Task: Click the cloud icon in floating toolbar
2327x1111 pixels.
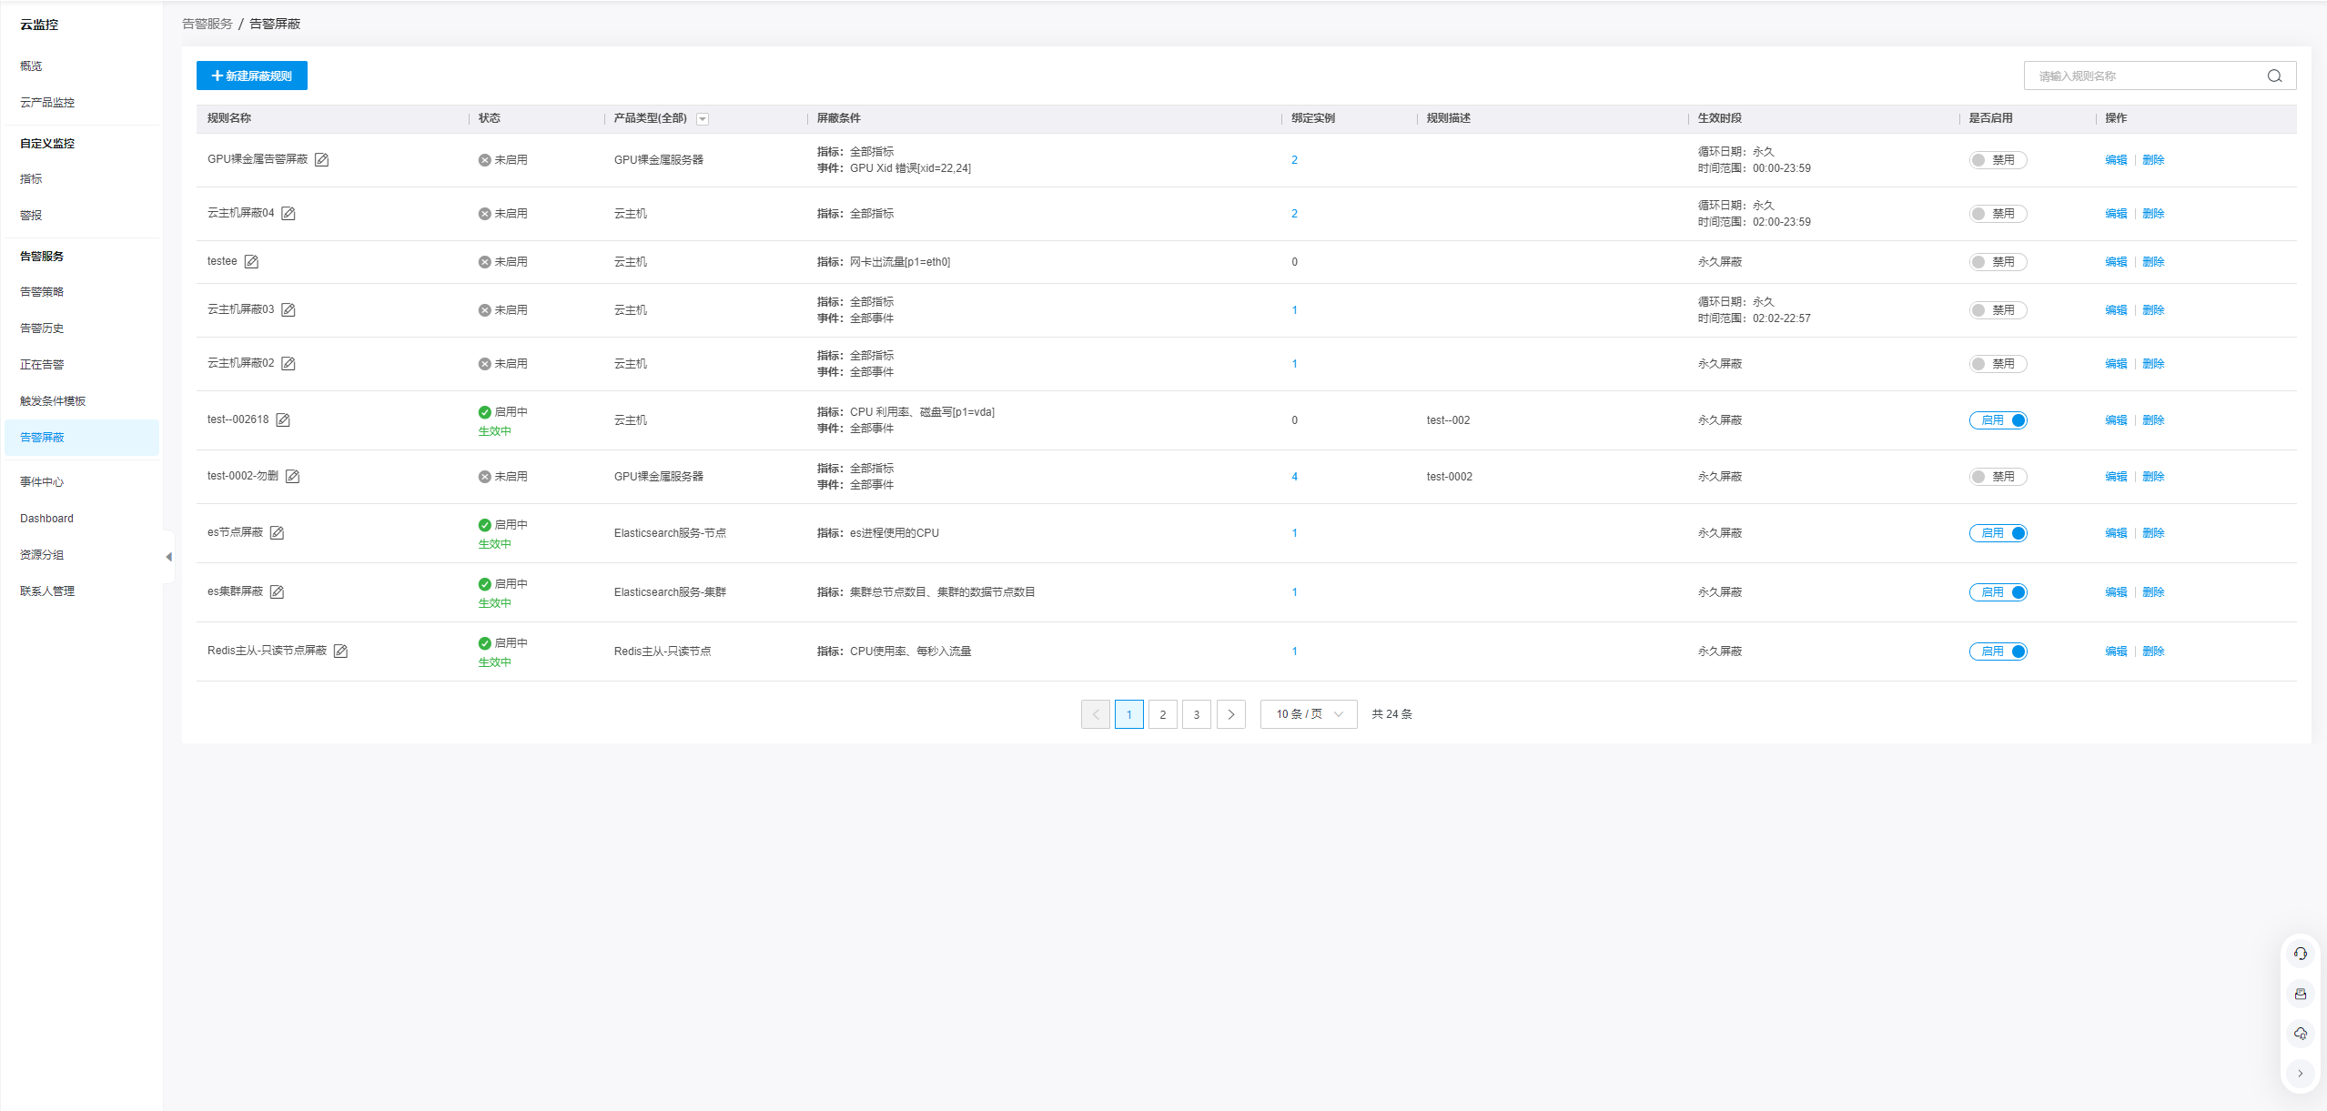Action: [2300, 1034]
